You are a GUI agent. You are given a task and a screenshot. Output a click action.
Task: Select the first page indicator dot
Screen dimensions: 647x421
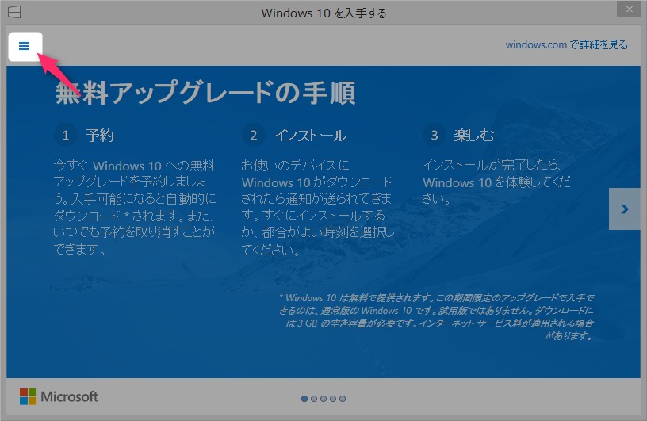pos(304,399)
